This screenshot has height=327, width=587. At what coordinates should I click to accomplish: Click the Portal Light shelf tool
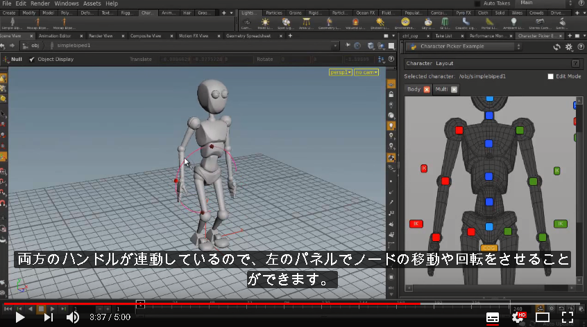(489, 24)
